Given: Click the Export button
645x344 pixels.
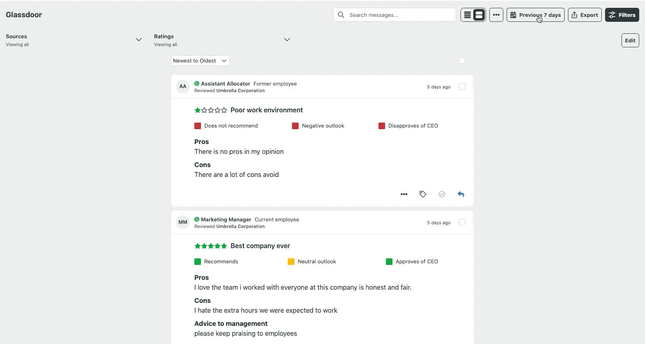Looking at the screenshot, I should 584,14.
